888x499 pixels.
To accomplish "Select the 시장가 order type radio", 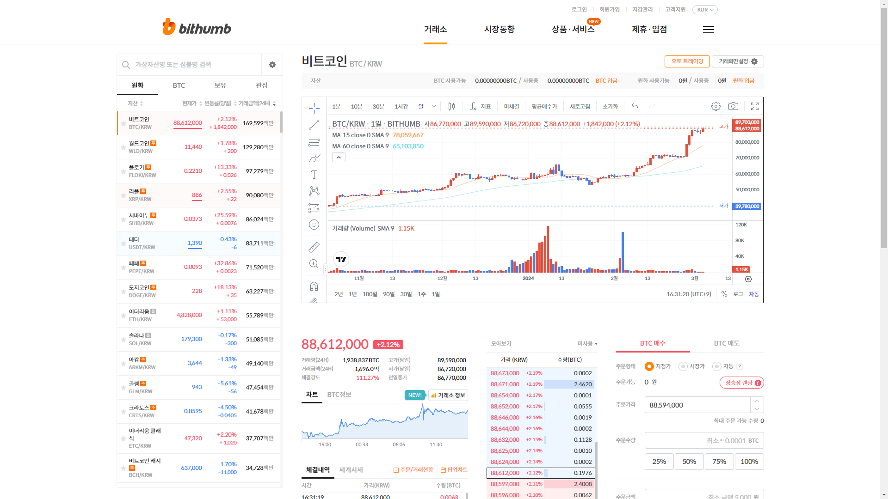I will coord(683,366).
